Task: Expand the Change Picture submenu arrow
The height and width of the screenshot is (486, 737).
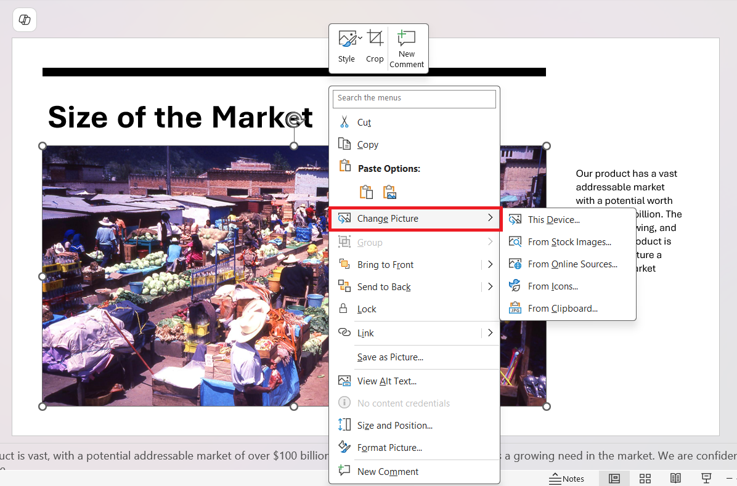Action: click(491, 217)
